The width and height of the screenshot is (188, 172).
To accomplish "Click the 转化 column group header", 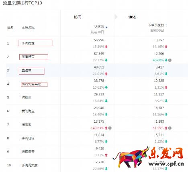I will point(132,17).
